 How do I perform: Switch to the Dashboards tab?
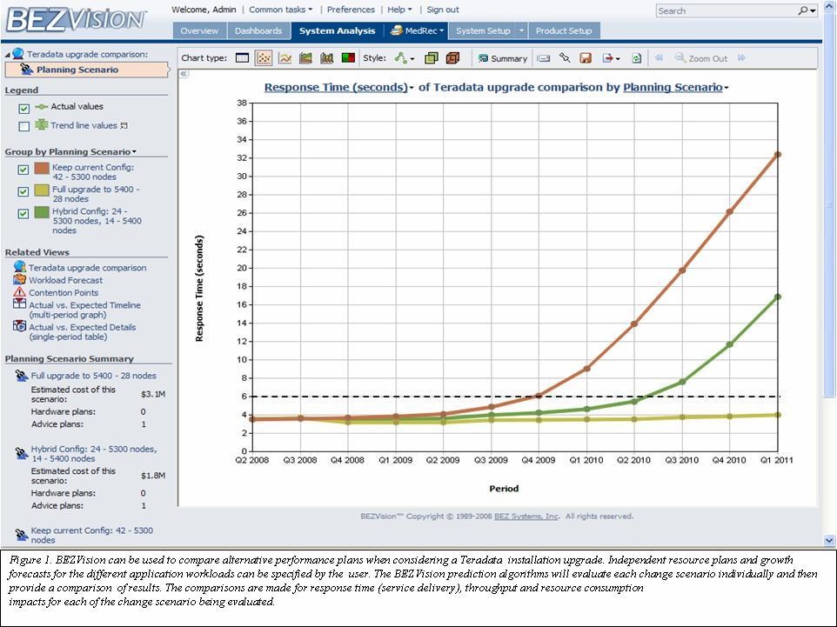[258, 30]
